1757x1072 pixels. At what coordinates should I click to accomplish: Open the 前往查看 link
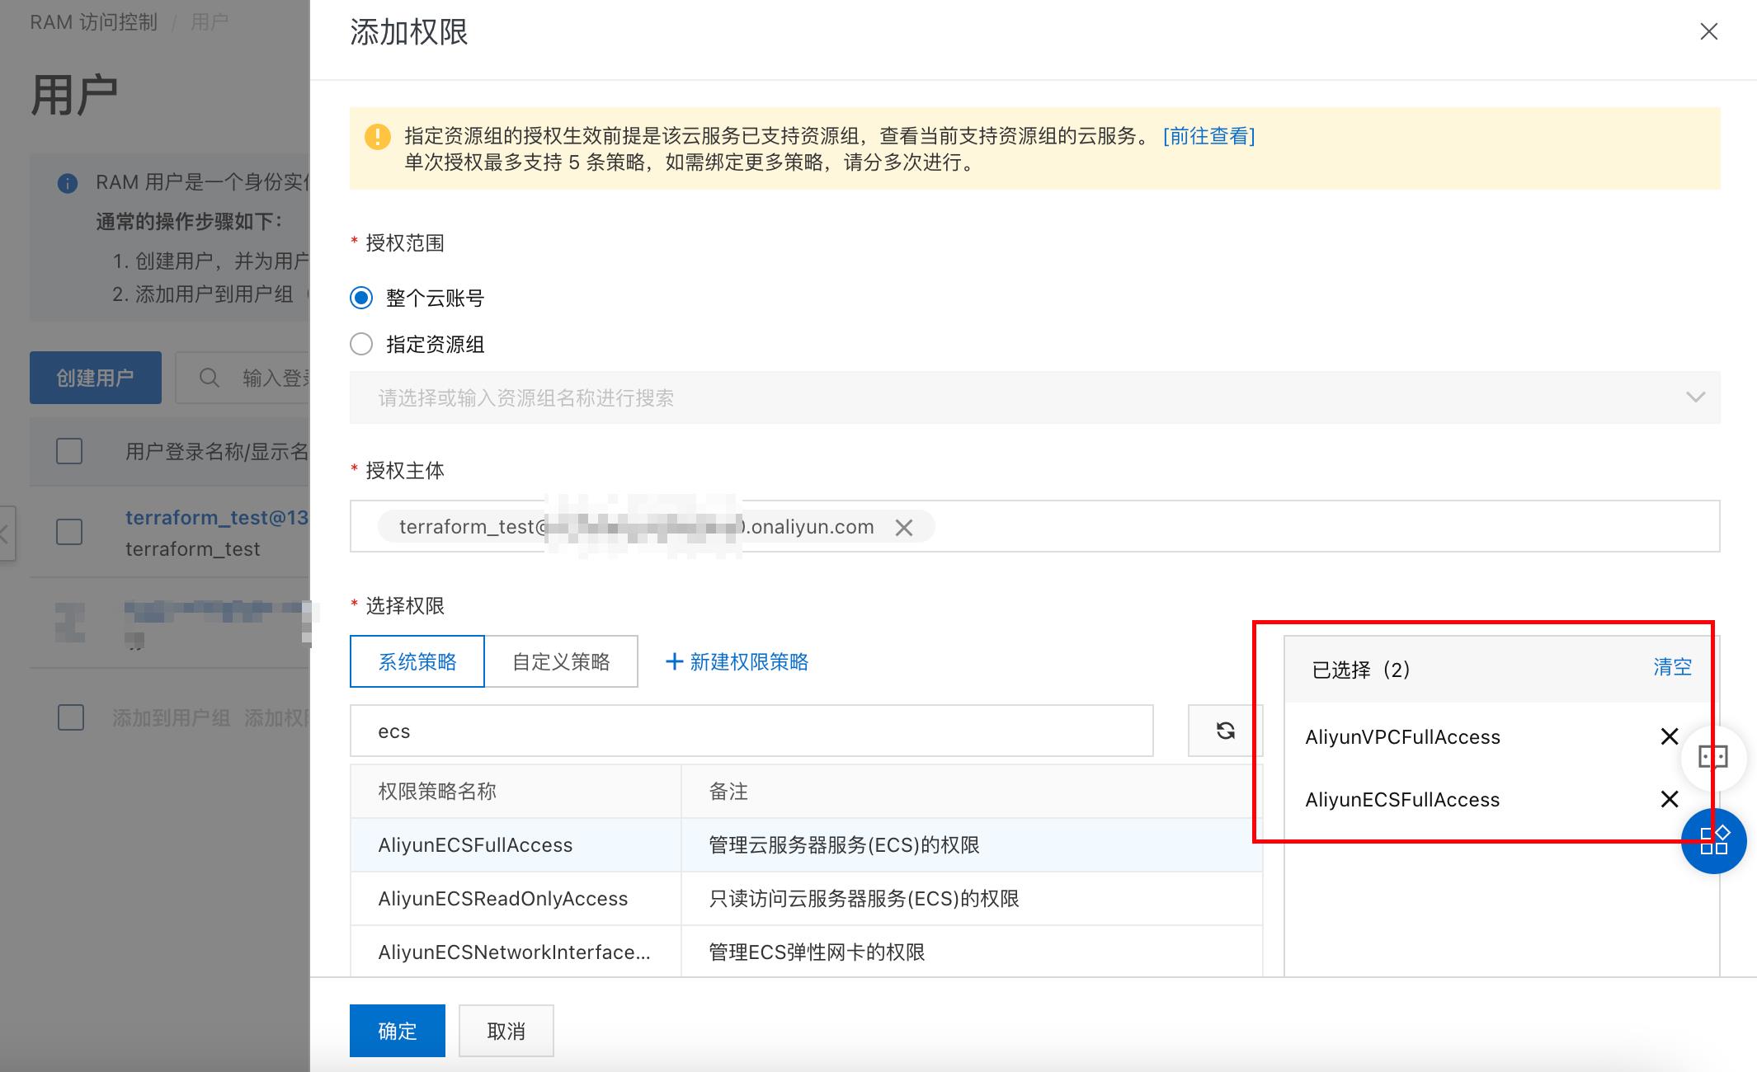point(1208,136)
